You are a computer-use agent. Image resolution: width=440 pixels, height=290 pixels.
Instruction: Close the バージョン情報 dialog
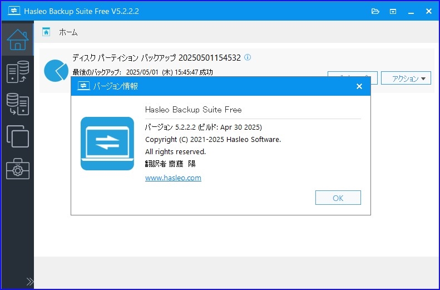click(359, 86)
